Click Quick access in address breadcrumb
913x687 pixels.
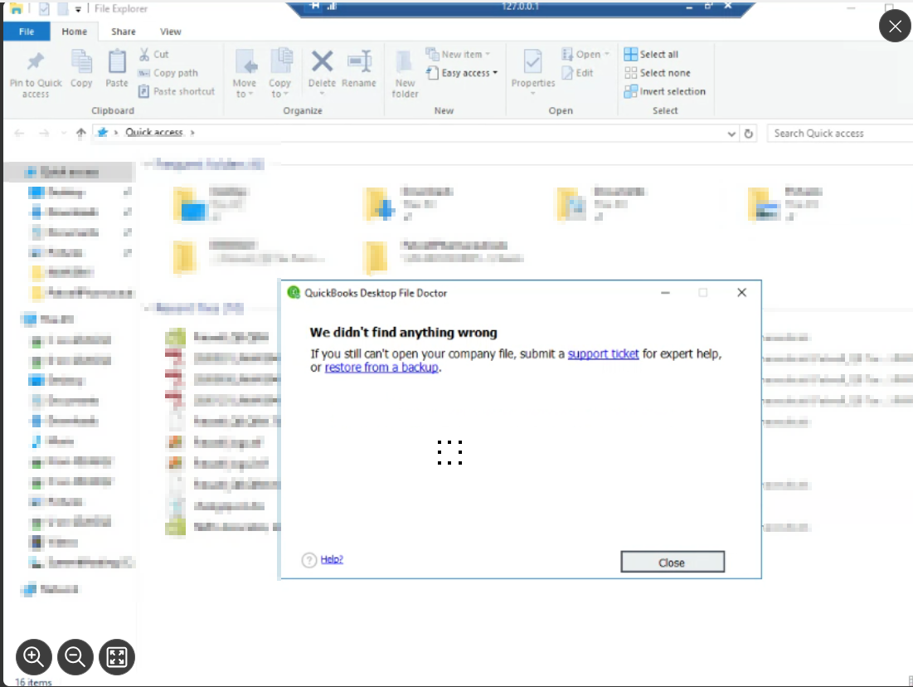pos(154,132)
